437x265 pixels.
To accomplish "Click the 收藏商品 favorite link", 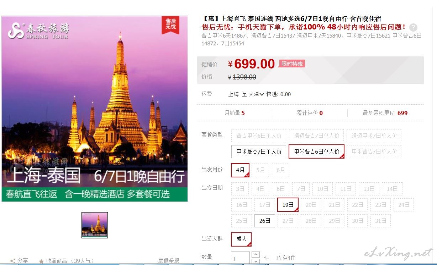I will 70,261.
